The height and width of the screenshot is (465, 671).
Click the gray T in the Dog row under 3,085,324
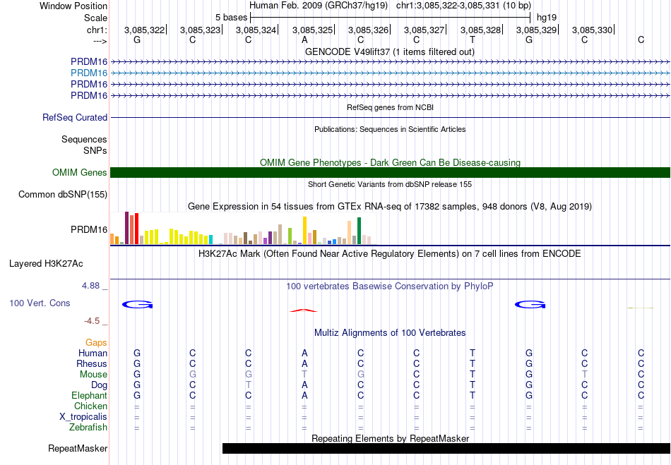click(x=248, y=385)
